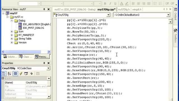Viewport: 179px width, 101px height.
Task: Close the active document tab
Action: 170,9
